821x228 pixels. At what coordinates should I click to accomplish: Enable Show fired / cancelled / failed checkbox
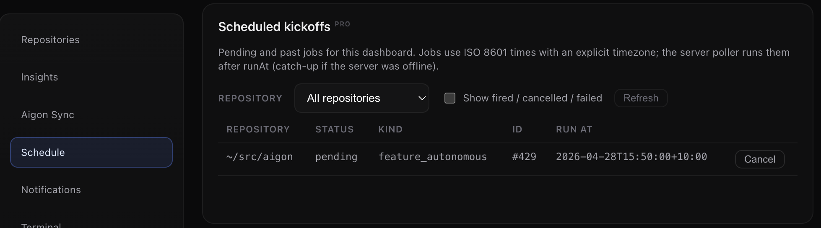pyautogui.click(x=450, y=98)
